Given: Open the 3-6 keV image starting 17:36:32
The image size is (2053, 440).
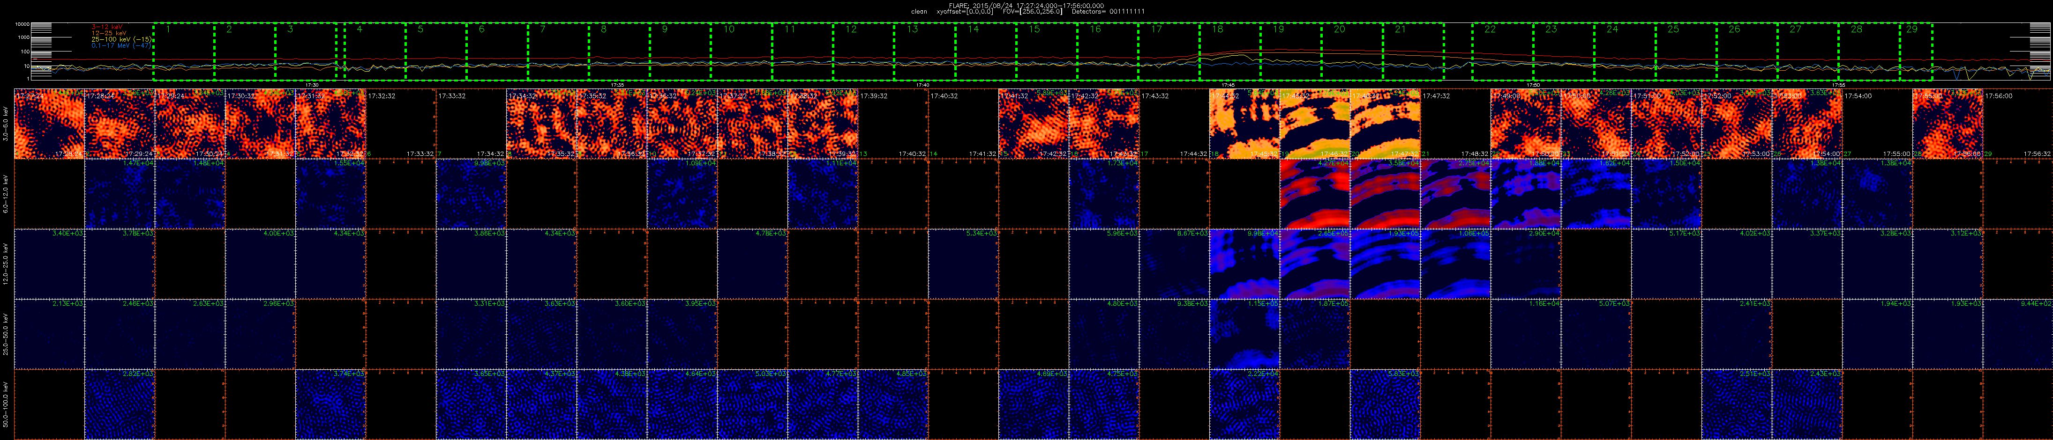Looking at the screenshot, I should (682, 123).
